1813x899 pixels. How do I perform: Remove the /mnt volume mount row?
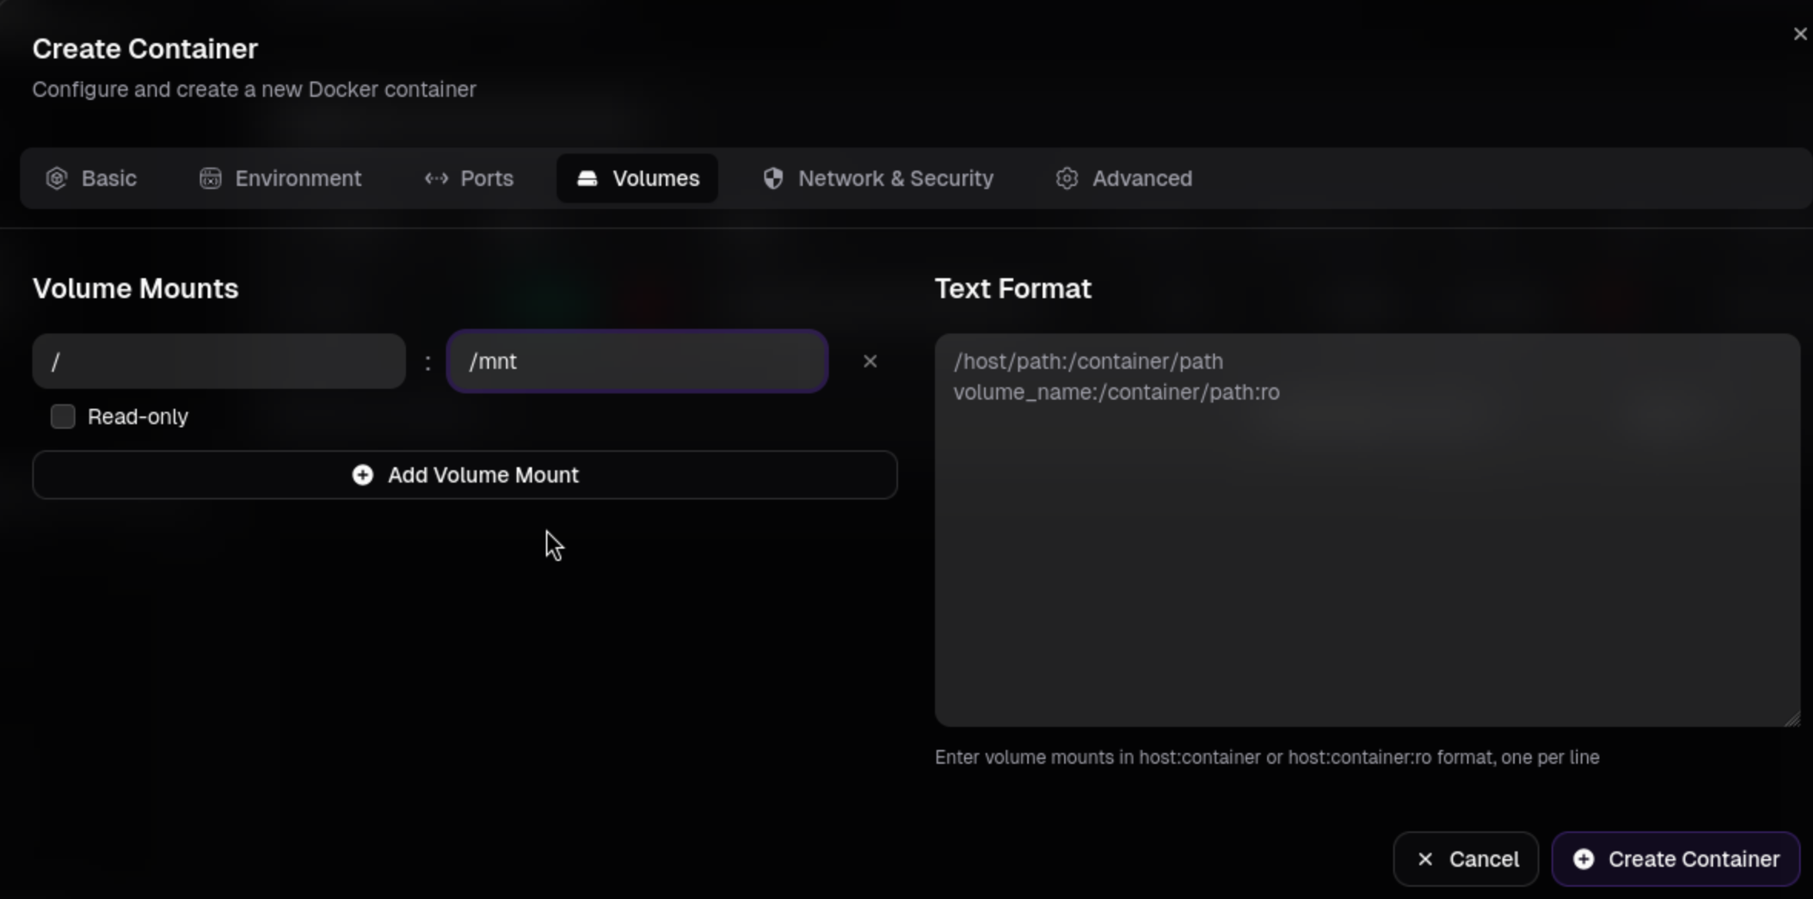pos(870,361)
